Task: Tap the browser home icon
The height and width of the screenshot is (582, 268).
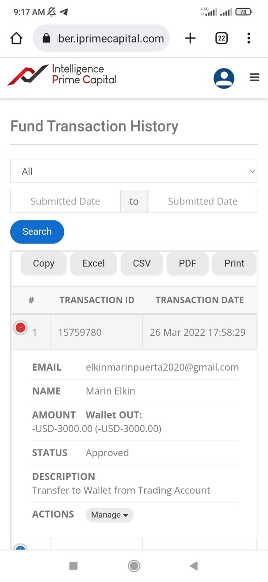Action: click(x=16, y=39)
